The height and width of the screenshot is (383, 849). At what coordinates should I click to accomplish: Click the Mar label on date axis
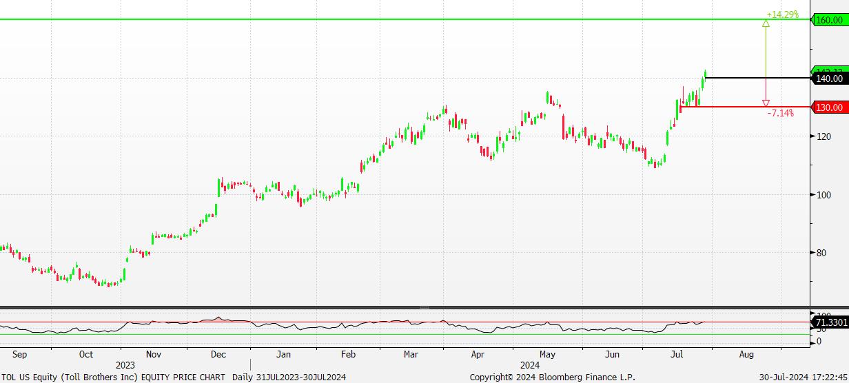[411, 355]
